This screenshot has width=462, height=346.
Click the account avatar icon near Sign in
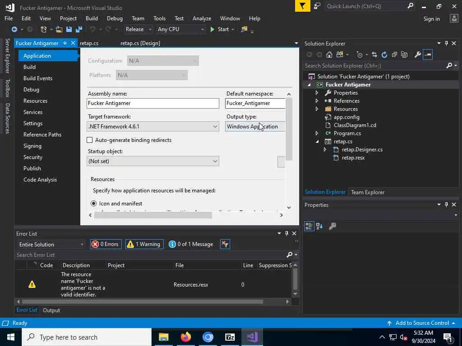(x=454, y=18)
